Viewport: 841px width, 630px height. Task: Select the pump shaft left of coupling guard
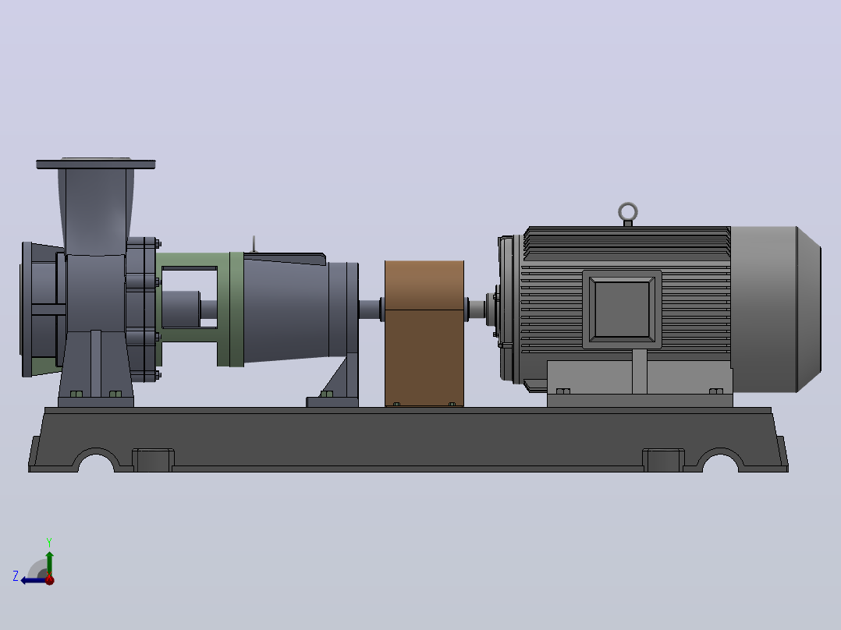tap(371, 310)
